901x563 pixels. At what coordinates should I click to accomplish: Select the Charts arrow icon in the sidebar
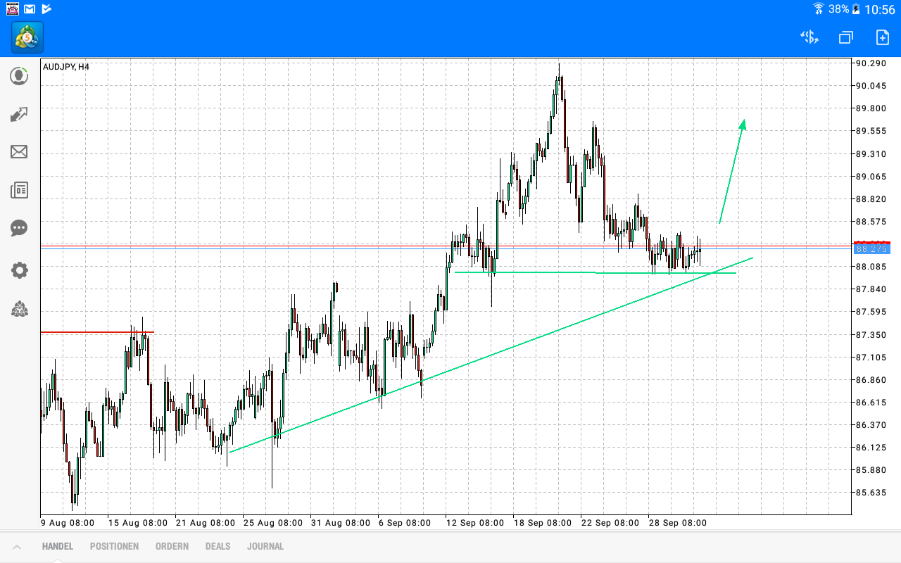pos(19,114)
